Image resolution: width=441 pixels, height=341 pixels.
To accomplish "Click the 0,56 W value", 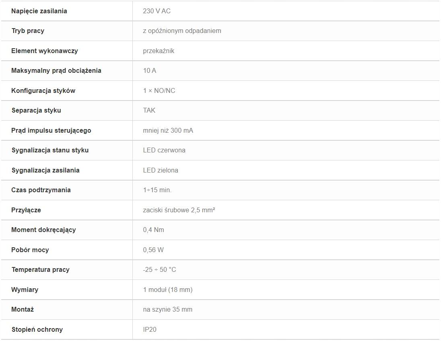I will coord(153,250).
